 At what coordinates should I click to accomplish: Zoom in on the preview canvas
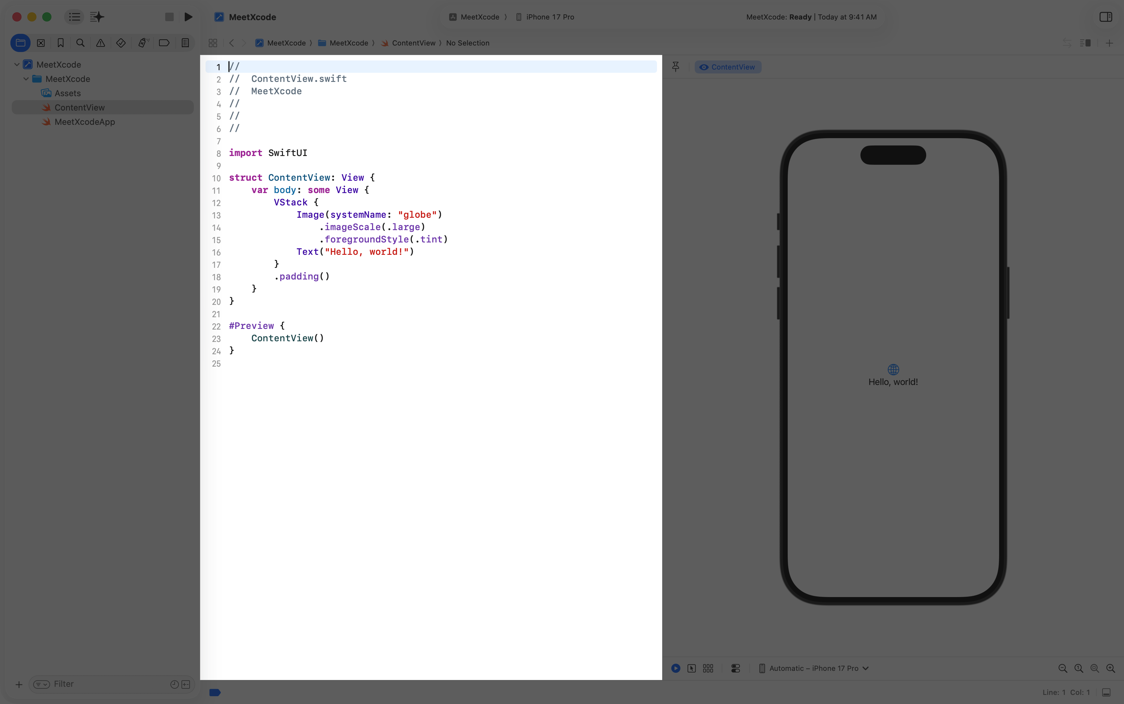click(x=1110, y=668)
